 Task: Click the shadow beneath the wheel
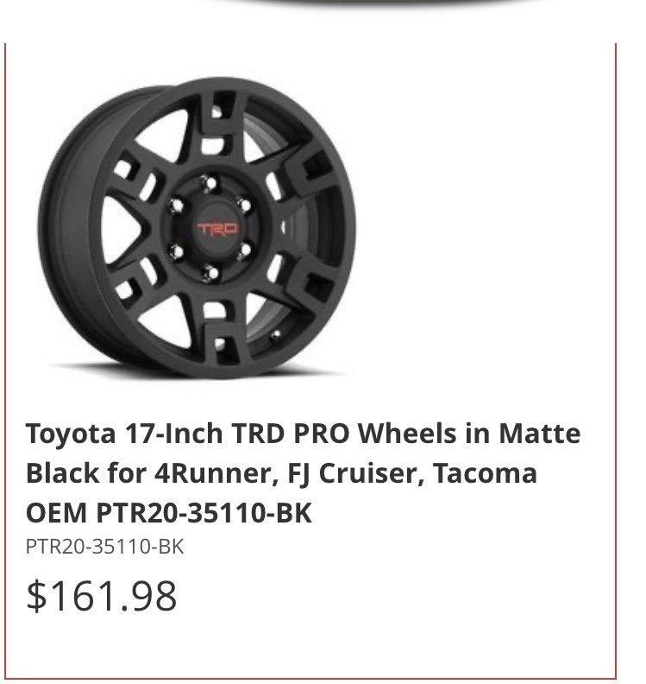coord(198,373)
